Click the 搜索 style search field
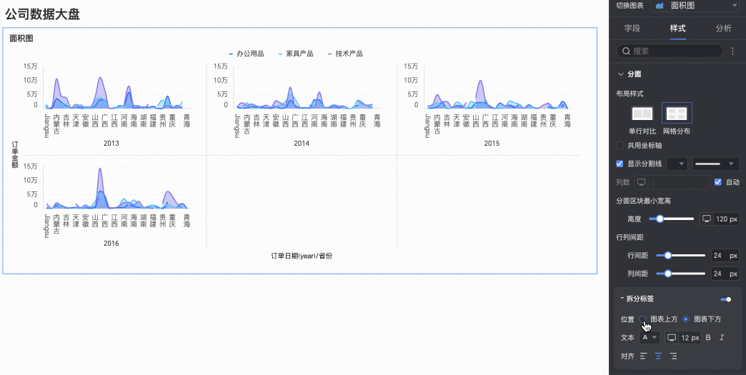The height and width of the screenshot is (375, 746). tap(669, 51)
